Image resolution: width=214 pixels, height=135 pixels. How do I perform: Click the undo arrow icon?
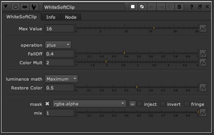pyautogui.click(x=151, y=7)
